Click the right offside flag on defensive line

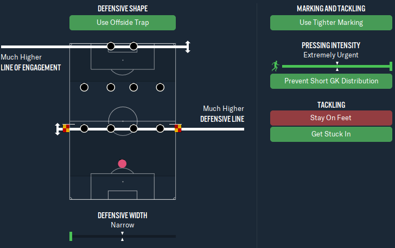178,128
